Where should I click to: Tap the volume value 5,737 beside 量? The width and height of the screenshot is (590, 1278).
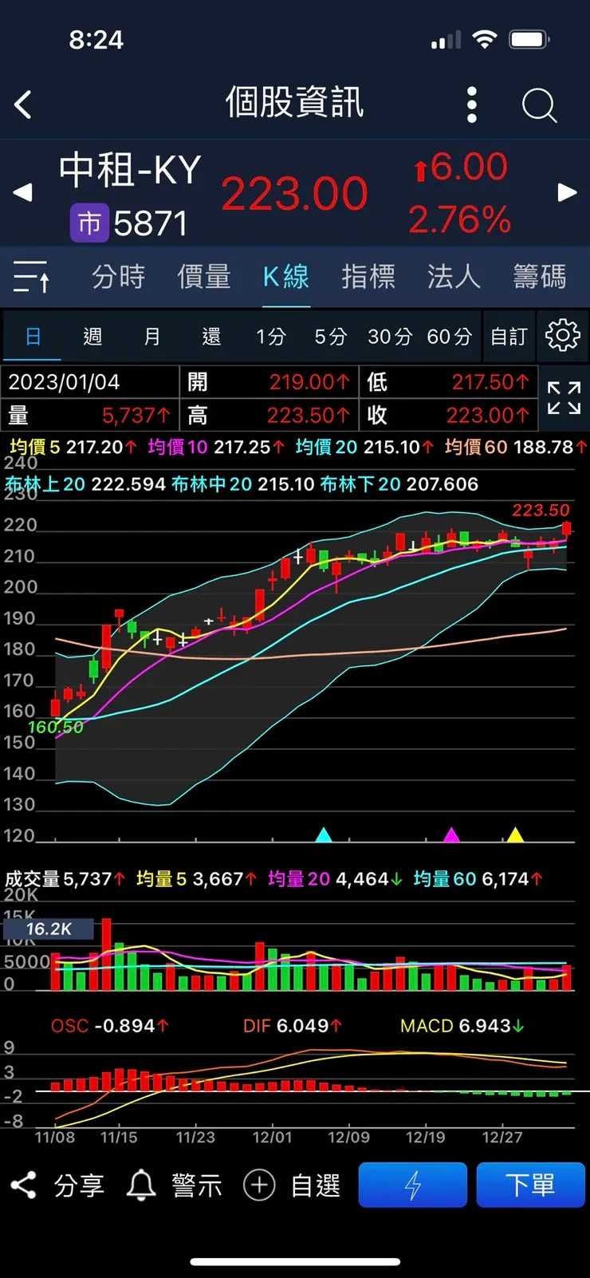click(136, 415)
